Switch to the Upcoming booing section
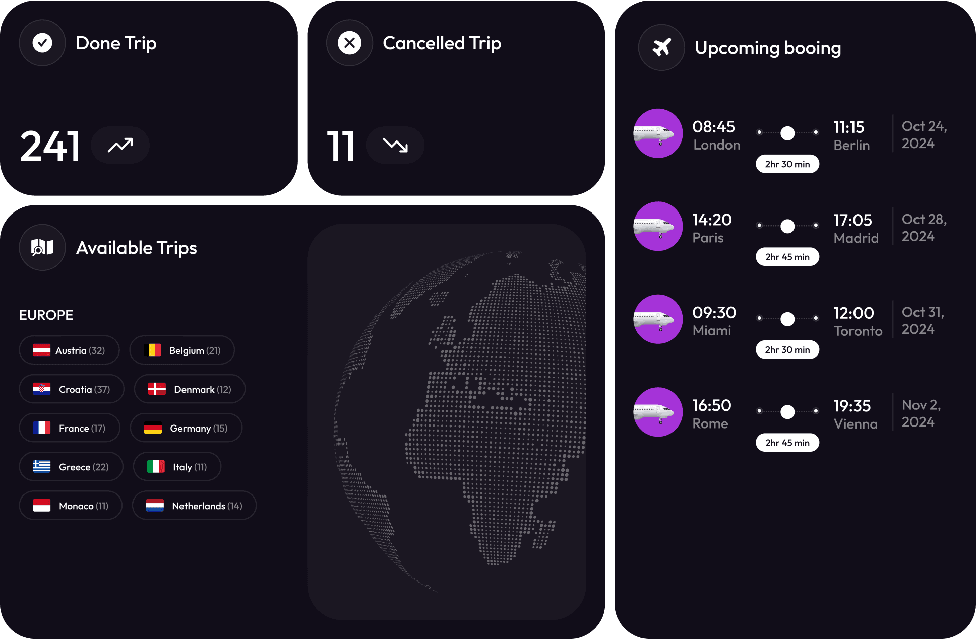 (768, 47)
